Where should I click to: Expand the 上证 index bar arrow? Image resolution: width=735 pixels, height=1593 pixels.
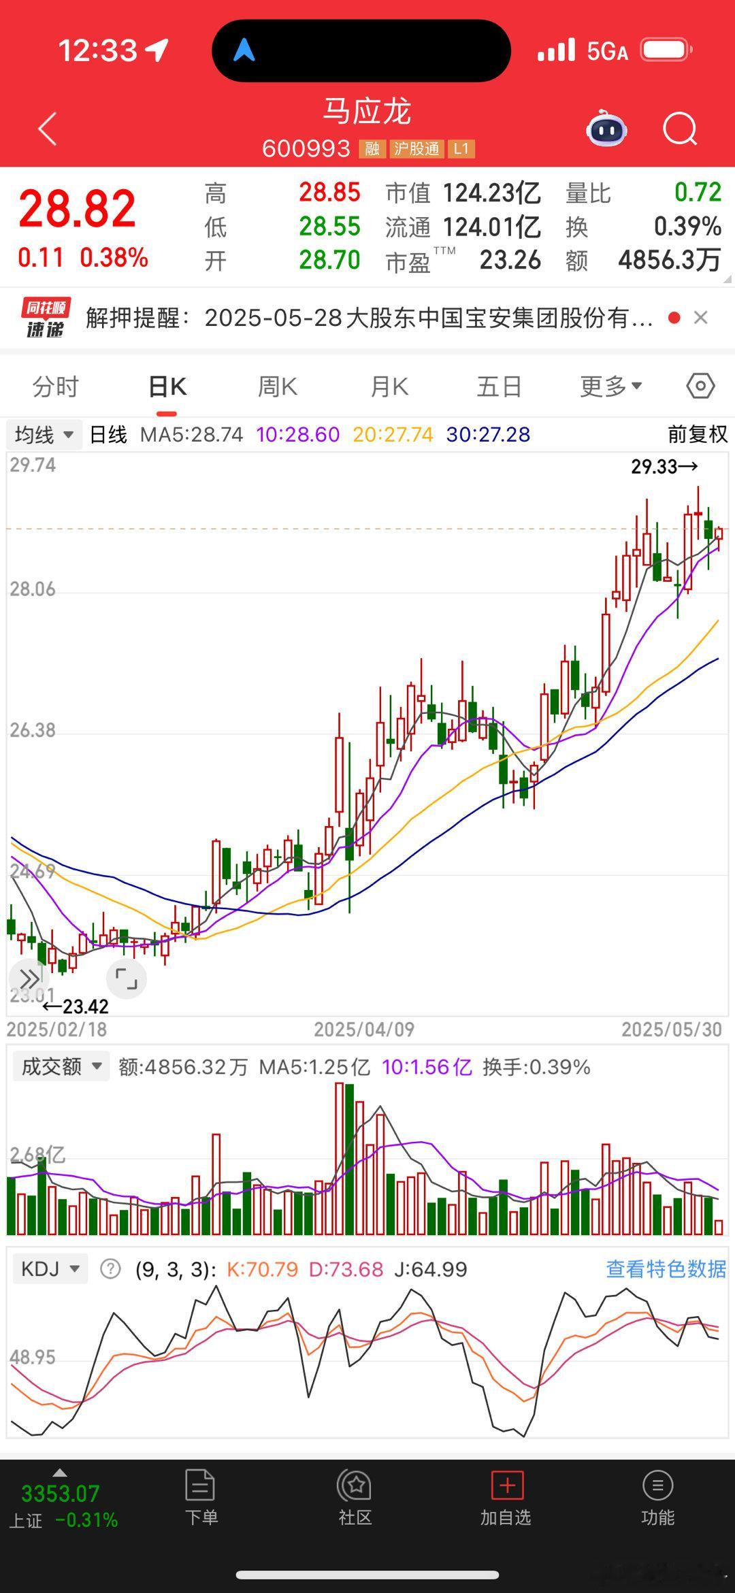coord(60,1473)
